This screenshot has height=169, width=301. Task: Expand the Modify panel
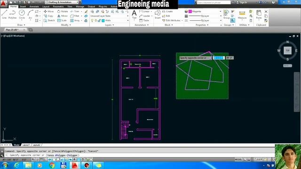(66, 25)
